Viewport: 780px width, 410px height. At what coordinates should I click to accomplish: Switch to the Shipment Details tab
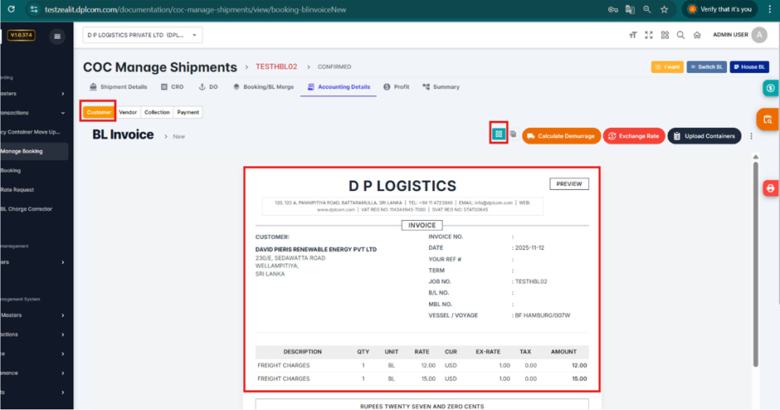click(118, 87)
